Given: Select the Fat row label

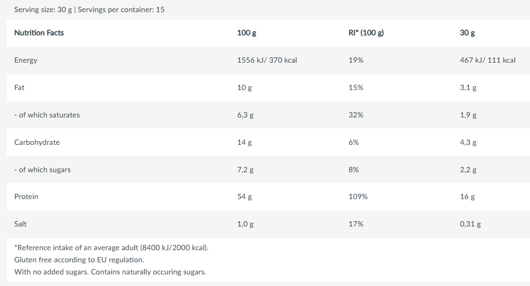Looking at the screenshot, I should pos(20,87).
